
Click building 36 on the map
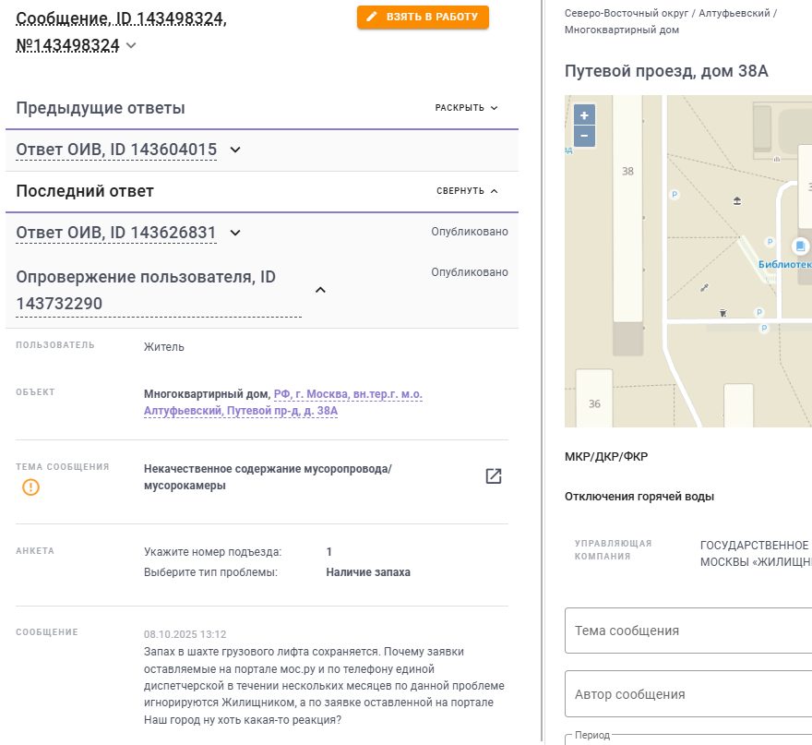pyautogui.click(x=594, y=403)
